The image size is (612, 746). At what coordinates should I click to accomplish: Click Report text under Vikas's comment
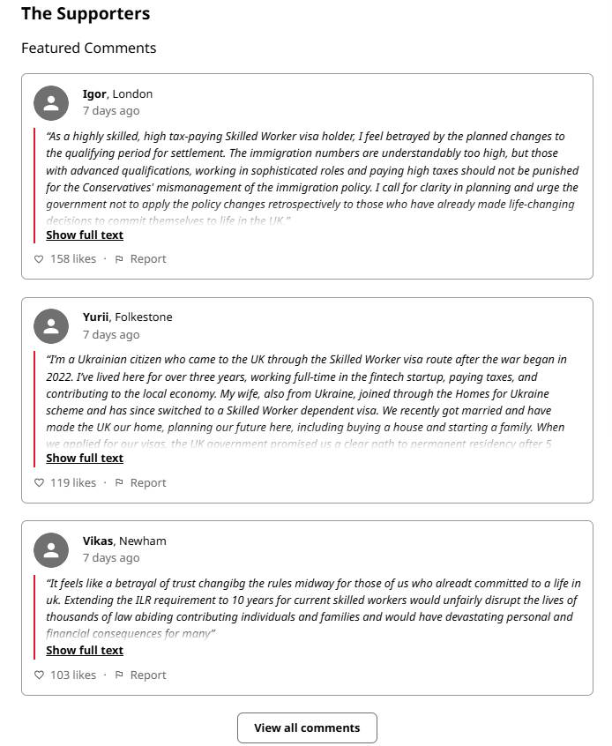148,675
